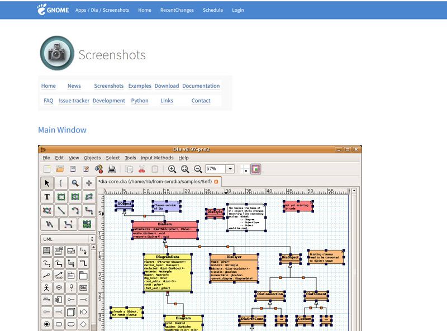
Task: Open the Issue tracker link
Action: pos(74,101)
